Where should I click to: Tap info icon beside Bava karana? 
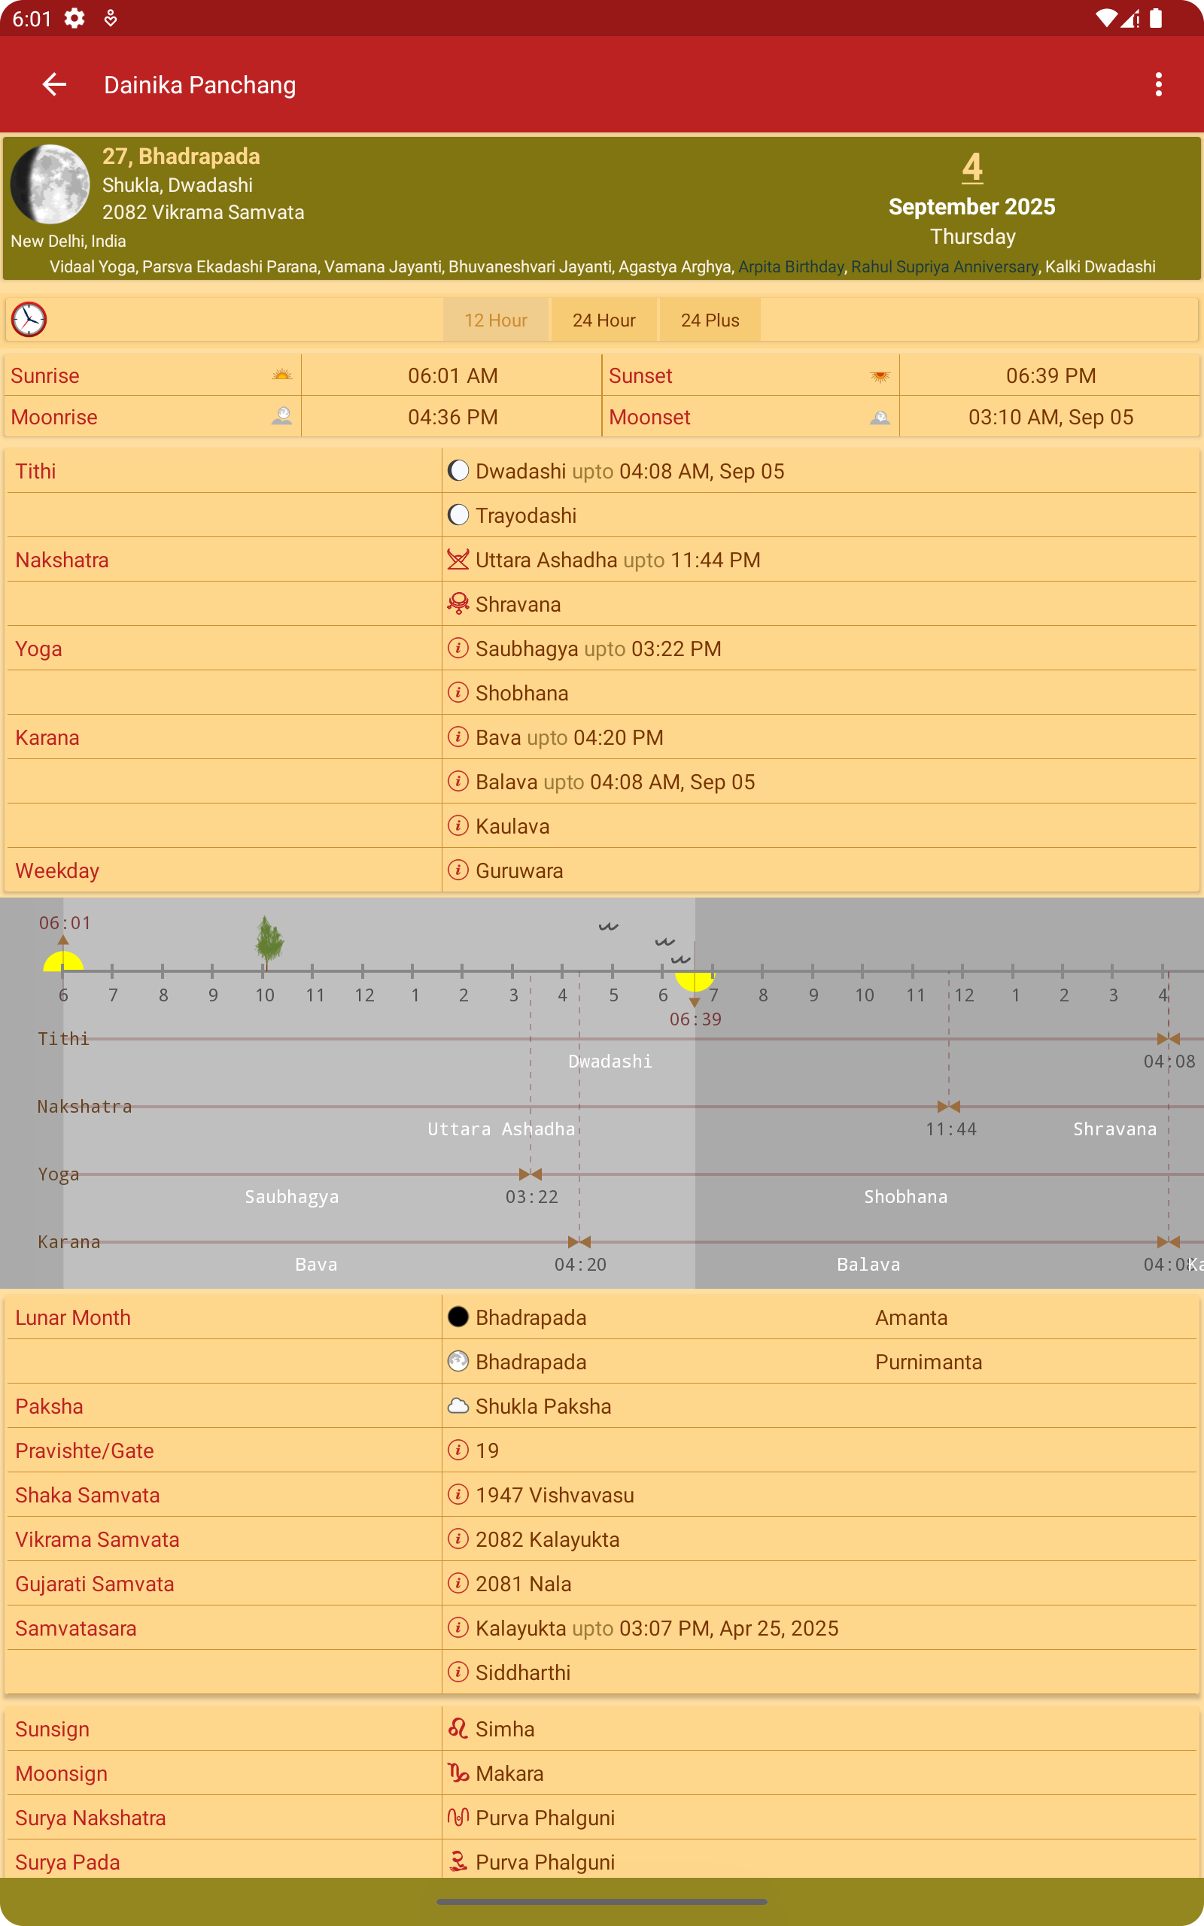tap(458, 737)
